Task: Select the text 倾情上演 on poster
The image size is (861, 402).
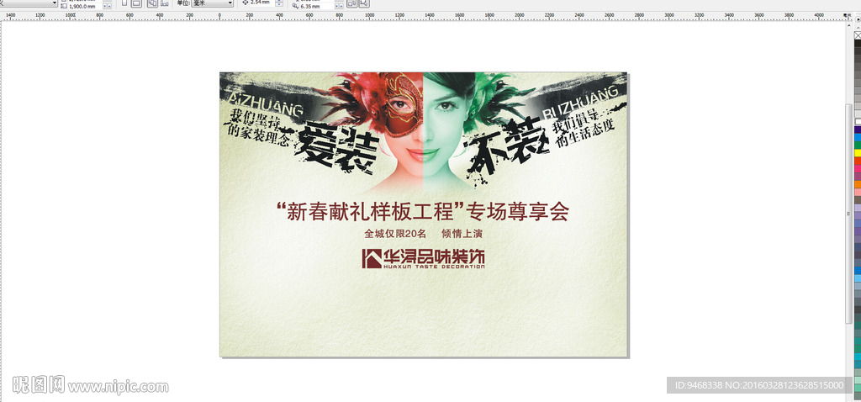Action: pyautogui.click(x=462, y=234)
